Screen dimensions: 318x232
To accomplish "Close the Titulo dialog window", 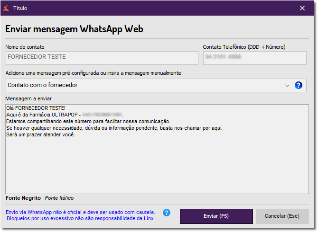I will (302, 8).
